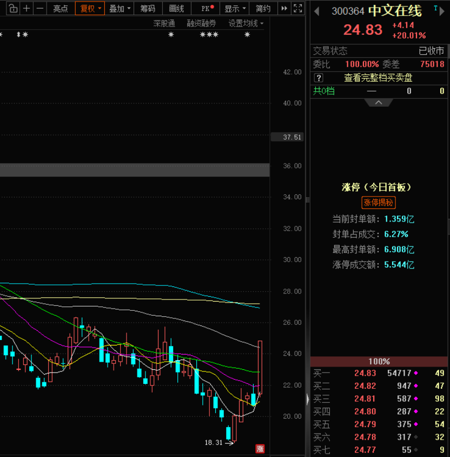Click the 涨停成交额 value 5.544亿
Image resolution: width=450 pixels, height=457 pixels.
pyautogui.click(x=399, y=265)
